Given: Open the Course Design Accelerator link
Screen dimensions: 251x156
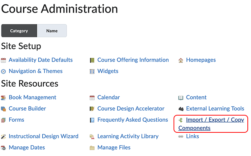Looking at the screenshot, I should click(x=131, y=108).
